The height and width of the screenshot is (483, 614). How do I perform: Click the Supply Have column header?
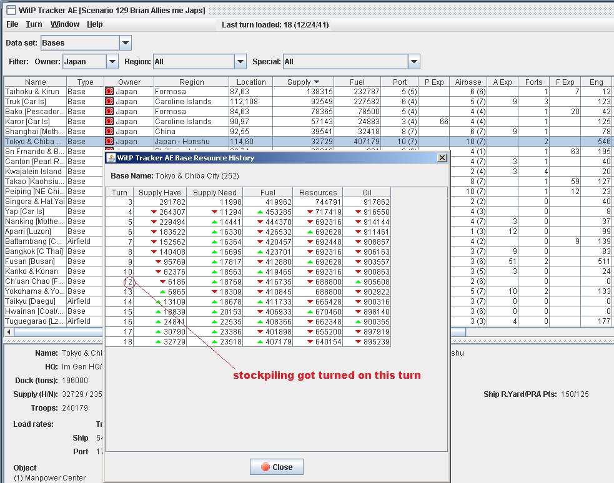point(160,192)
